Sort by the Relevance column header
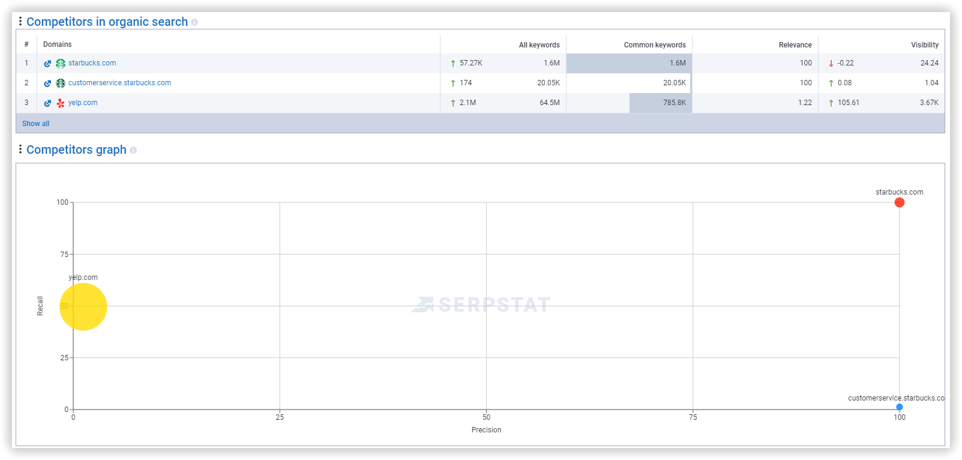 795,45
